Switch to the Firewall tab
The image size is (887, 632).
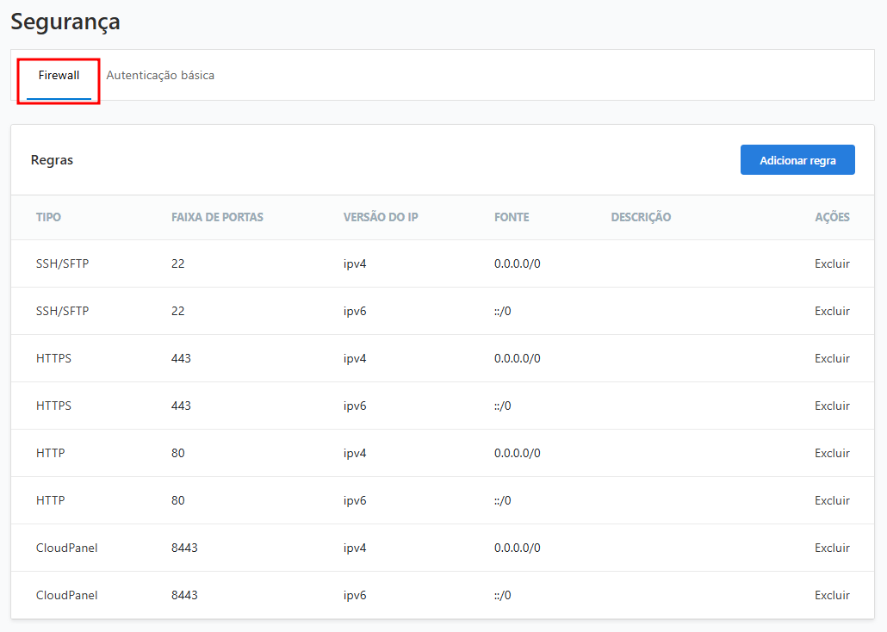(59, 76)
